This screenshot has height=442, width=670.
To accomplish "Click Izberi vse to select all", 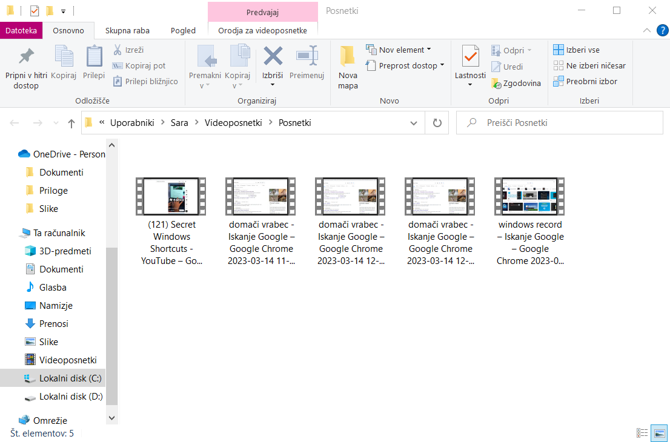I will tap(577, 50).
